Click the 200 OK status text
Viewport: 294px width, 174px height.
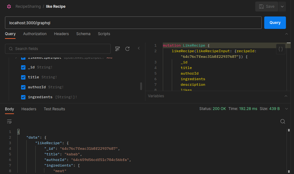[x=219, y=109]
